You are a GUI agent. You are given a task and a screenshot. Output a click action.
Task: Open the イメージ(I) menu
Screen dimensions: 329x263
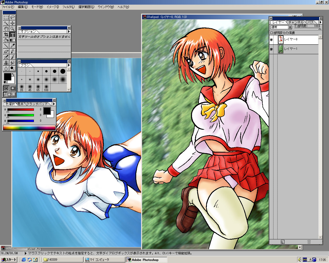click(53, 7)
